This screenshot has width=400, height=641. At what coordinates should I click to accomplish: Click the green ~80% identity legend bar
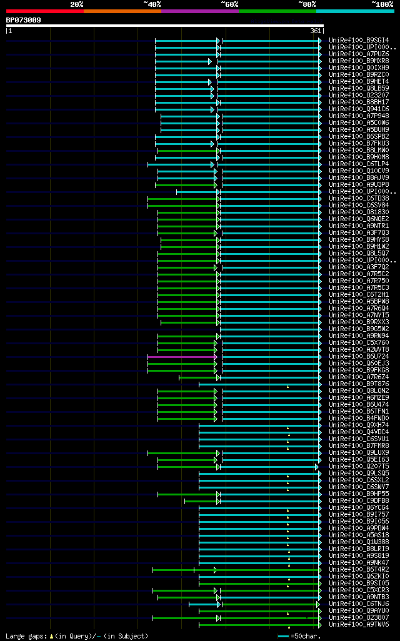(x=277, y=11)
